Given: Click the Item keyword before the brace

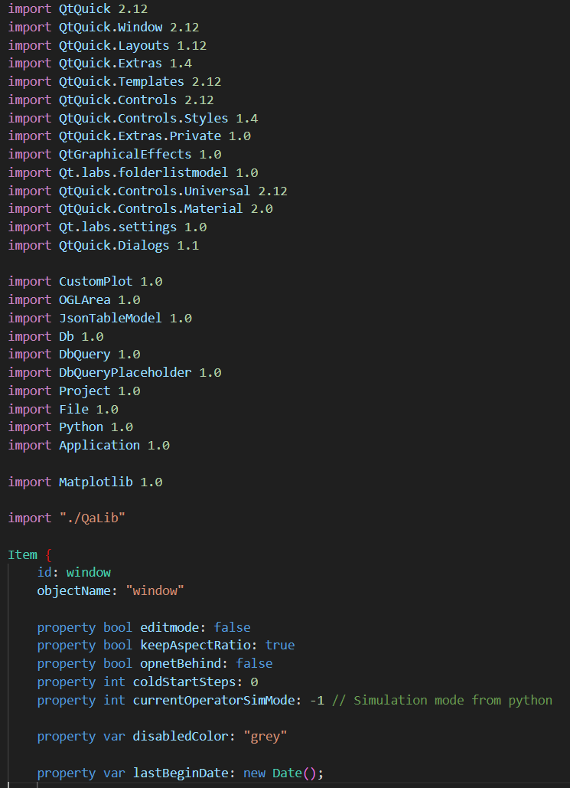Looking at the screenshot, I should [22, 554].
